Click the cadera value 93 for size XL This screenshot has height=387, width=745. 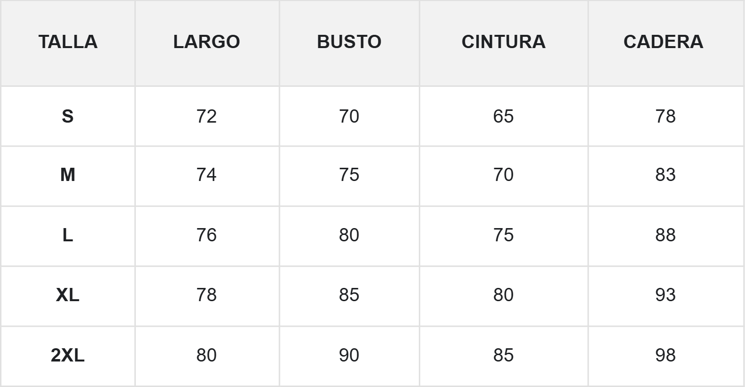coord(665,295)
